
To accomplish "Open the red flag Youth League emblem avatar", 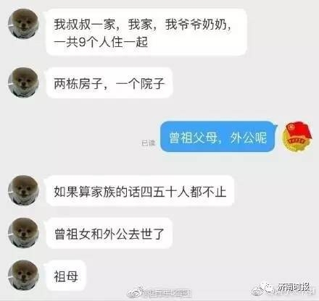I will tap(297, 137).
